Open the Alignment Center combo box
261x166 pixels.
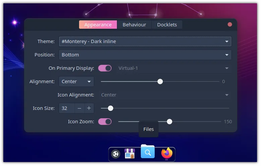[x=76, y=81]
